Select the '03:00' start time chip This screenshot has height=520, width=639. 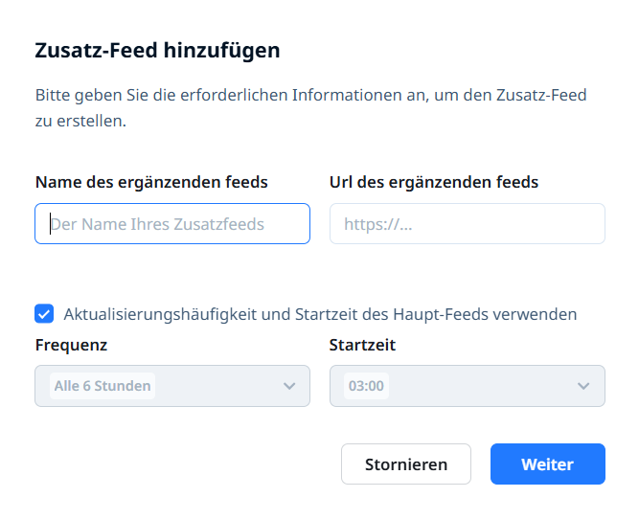click(x=366, y=386)
